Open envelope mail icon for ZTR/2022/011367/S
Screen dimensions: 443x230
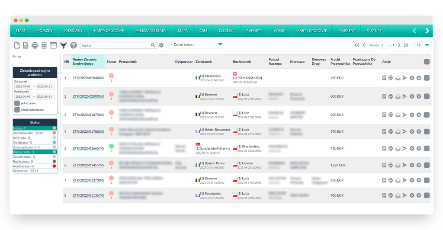click(x=398, y=195)
